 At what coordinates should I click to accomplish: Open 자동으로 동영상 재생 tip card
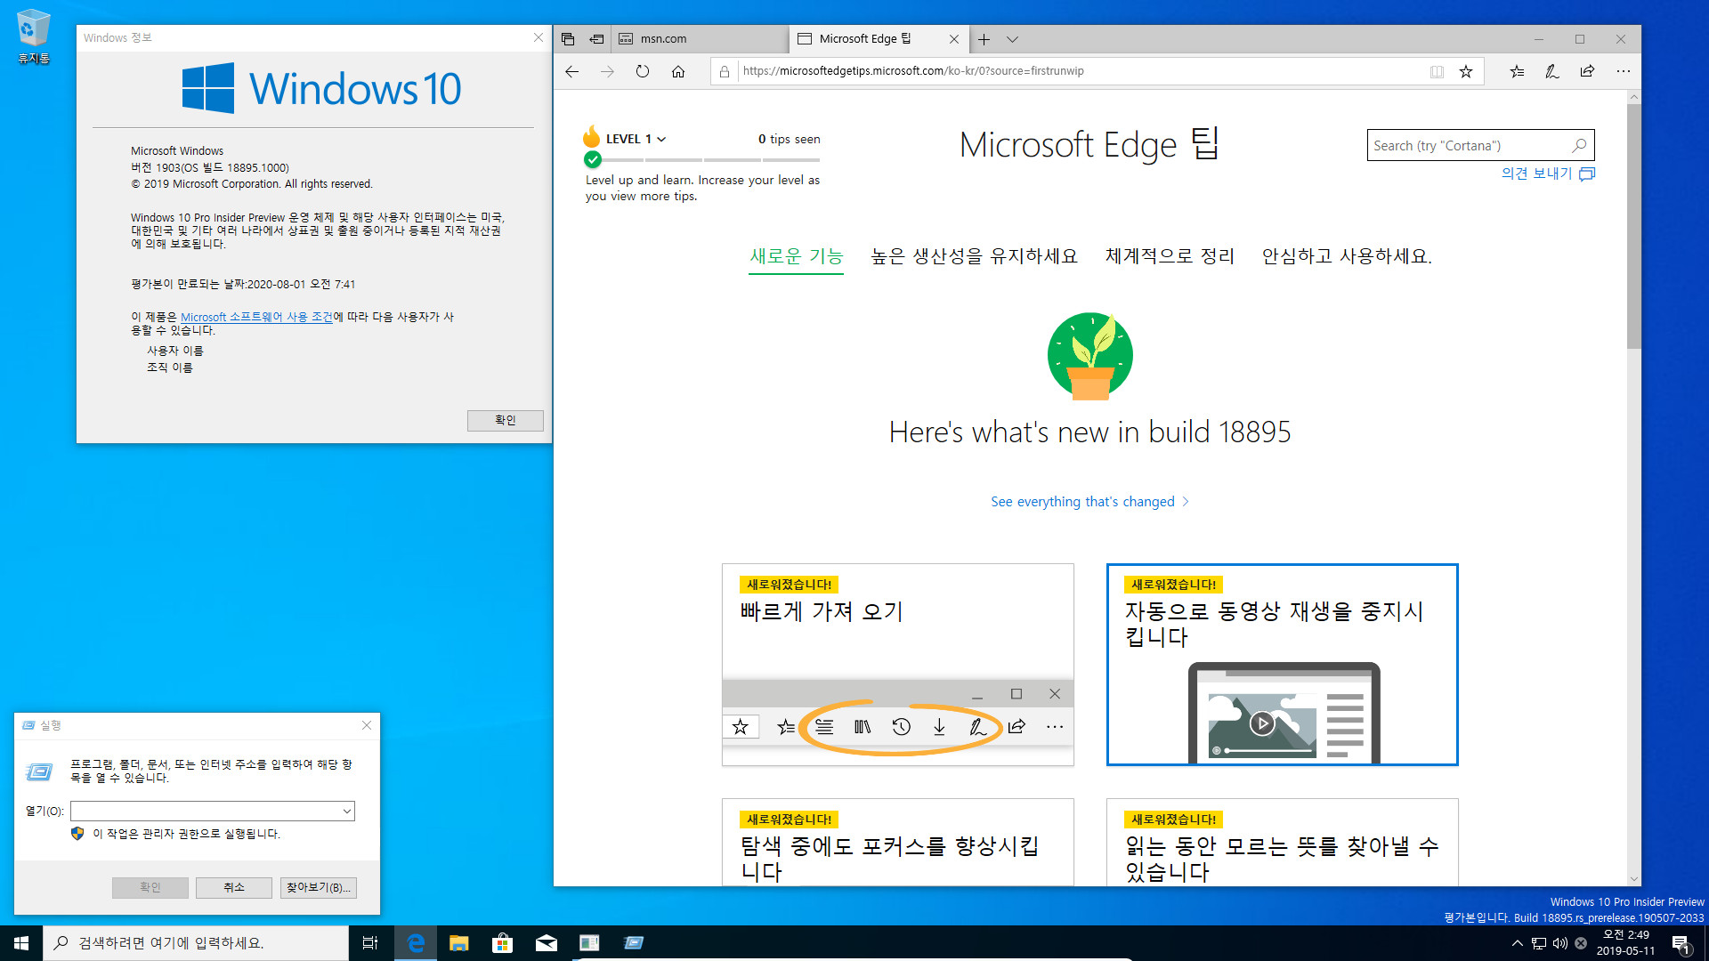pos(1282,664)
